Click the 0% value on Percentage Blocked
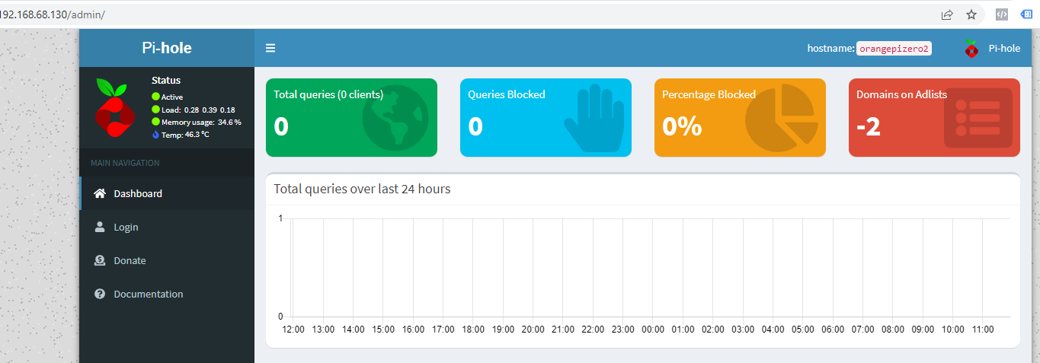This screenshot has width=1040, height=363. coord(682,126)
